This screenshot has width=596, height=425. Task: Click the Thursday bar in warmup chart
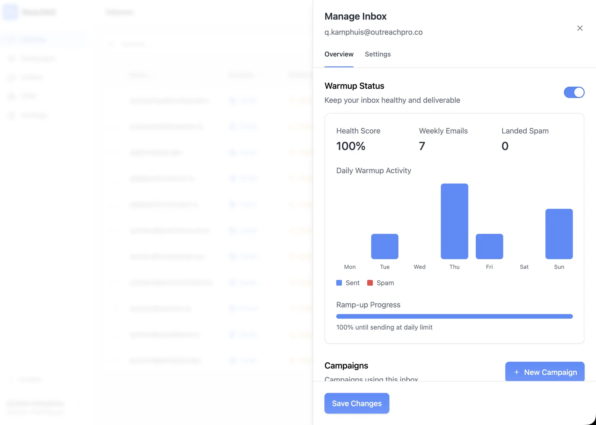click(x=454, y=221)
